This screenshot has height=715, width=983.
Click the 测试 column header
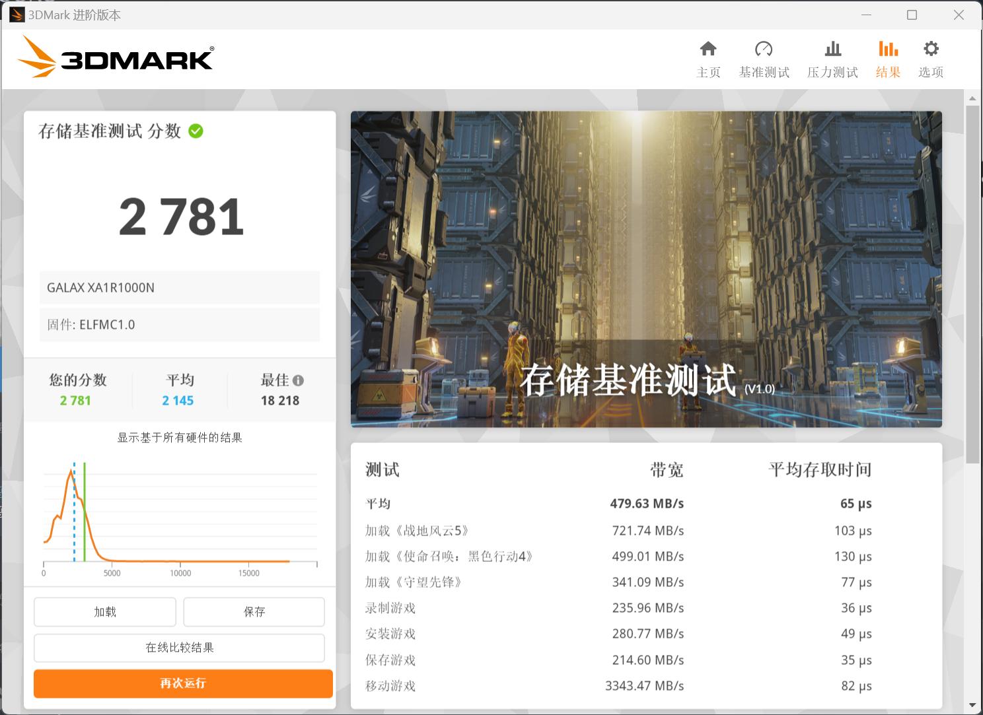[x=382, y=470]
